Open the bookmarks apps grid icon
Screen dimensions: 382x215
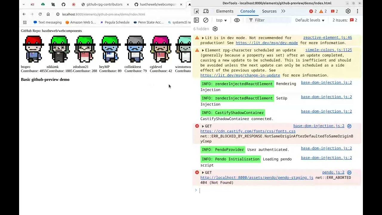pos(25,22)
